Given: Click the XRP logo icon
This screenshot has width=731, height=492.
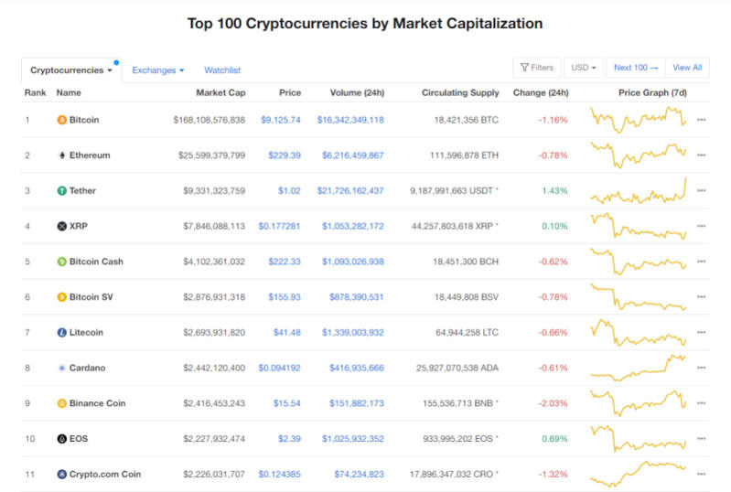Looking at the screenshot, I should (61, 226).
